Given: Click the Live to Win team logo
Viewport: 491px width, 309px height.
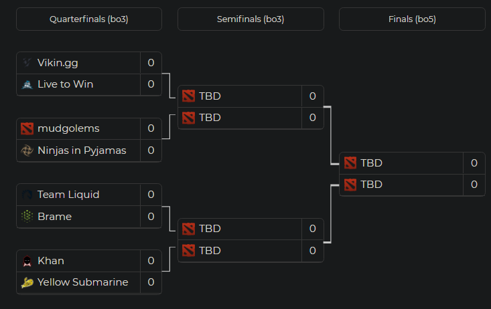Looking at the screenshot, I should [27, 84].
